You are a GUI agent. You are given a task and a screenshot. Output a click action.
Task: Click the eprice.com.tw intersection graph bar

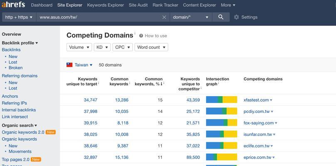222,157
